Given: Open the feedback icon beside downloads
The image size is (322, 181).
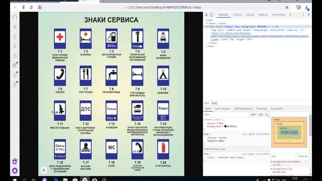Looking at the screenshot, I should (298, 8).
